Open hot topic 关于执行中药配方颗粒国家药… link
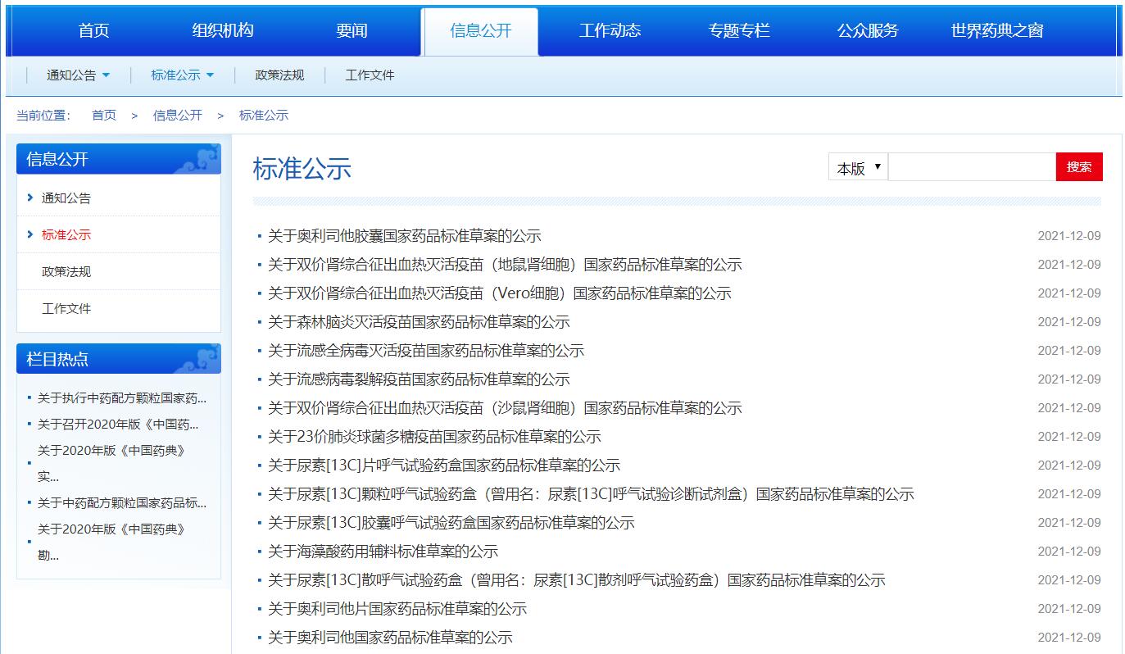The height and width of the screenshot is (654, 1125). (121, 398)
